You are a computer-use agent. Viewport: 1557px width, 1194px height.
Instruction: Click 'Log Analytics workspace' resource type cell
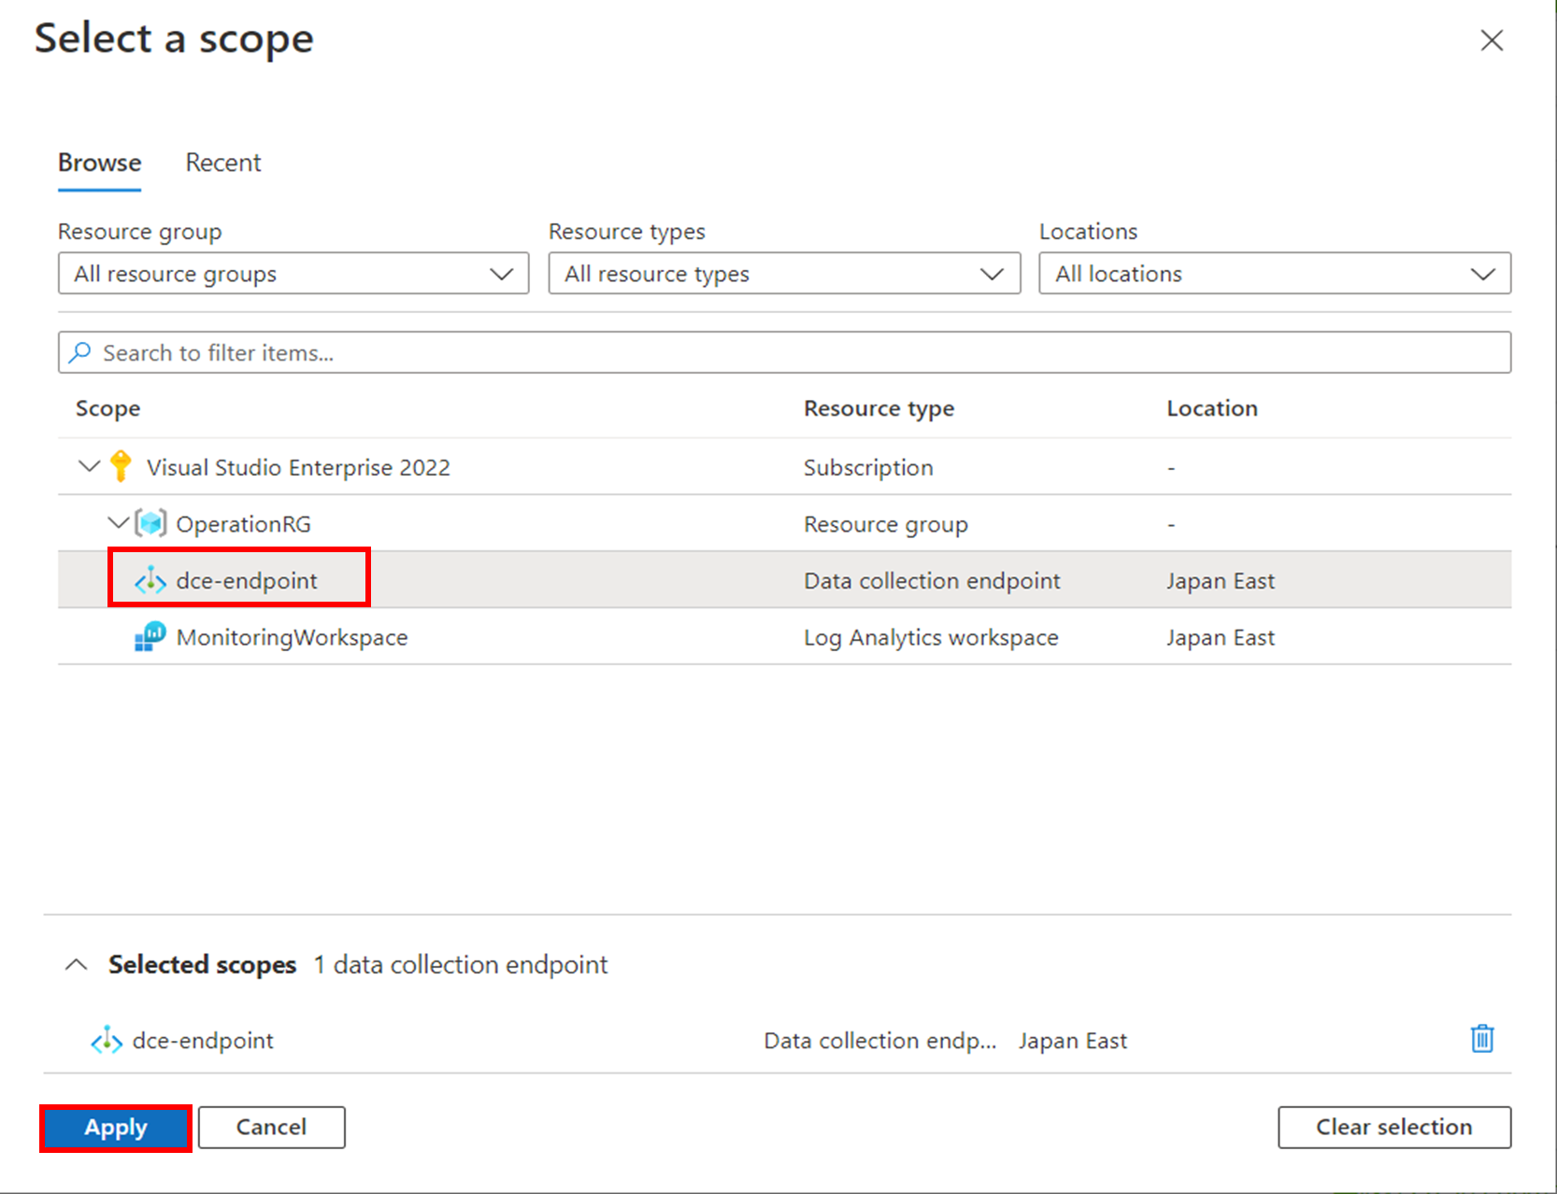tap(932, 637)
